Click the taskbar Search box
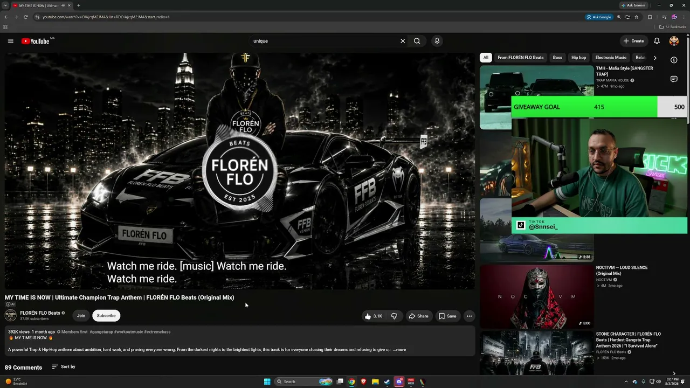 coord(305,382)
